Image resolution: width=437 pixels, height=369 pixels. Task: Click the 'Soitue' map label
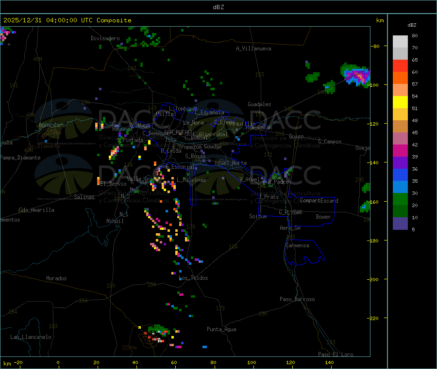tap(258, 216)
